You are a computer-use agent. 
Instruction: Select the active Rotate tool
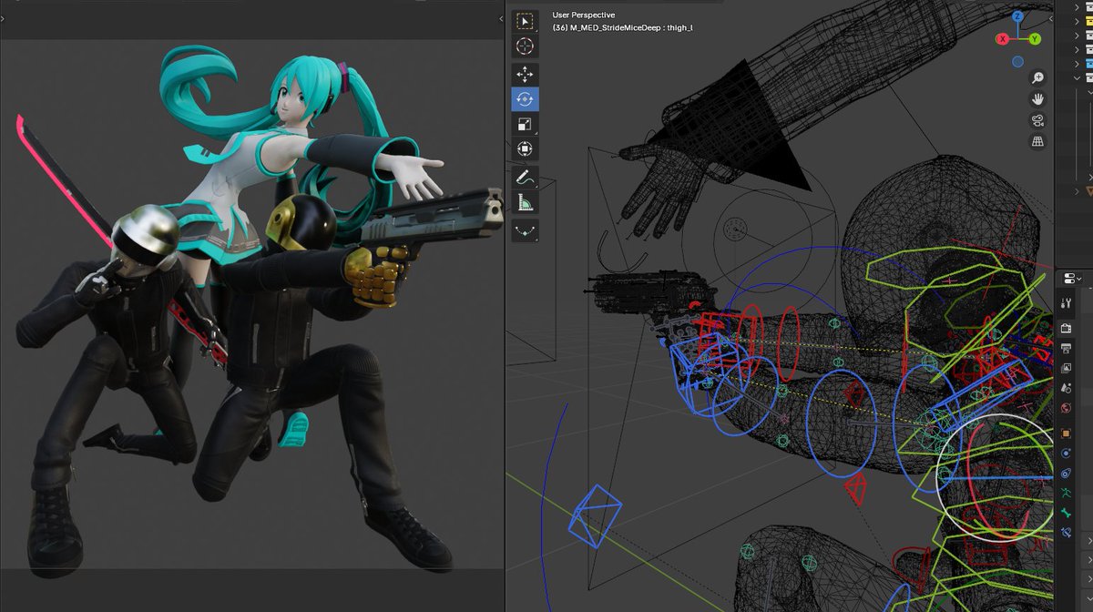click(526, 99)
